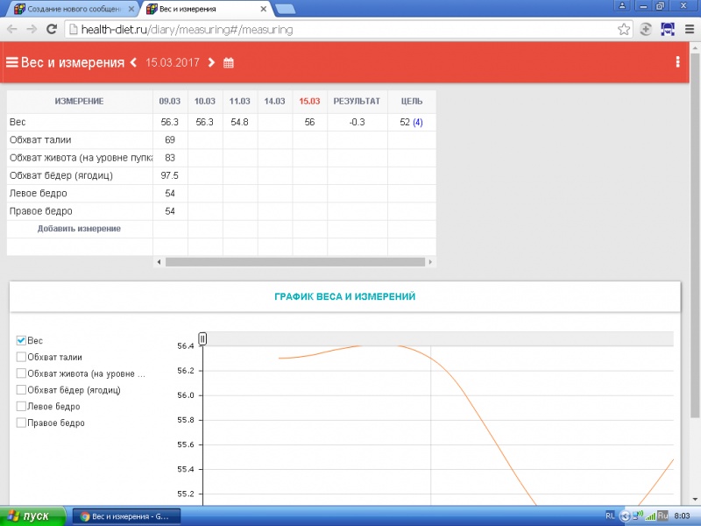Viewport: 701px width, 526px height.
Task: Bookmark page with the star icon
Action: point(624,29)
